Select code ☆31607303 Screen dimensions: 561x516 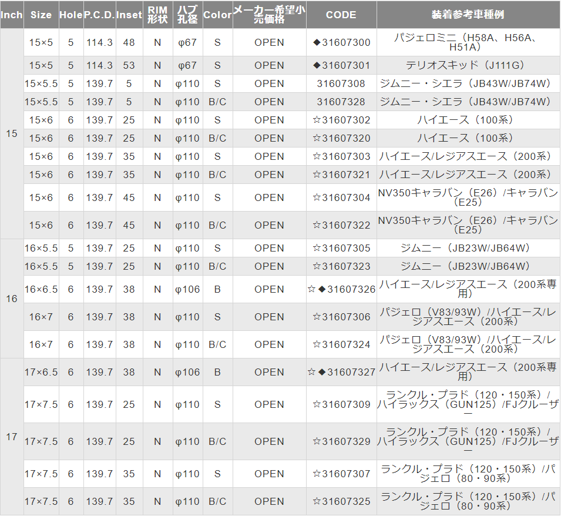(x=341, y=157)
